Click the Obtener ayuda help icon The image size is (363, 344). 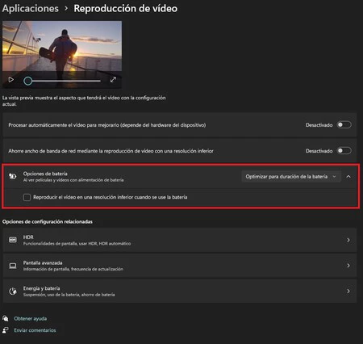click(6, 319)
